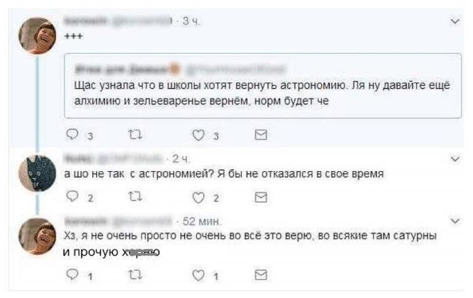Reply to the last tweet about Saturns
This screenshot has height=298, width=473.
click(71, 274)
